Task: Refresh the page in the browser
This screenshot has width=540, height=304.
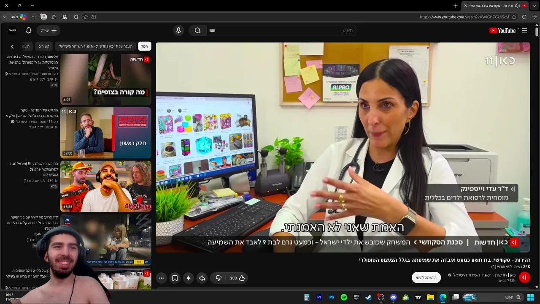Action: (524, 17)
